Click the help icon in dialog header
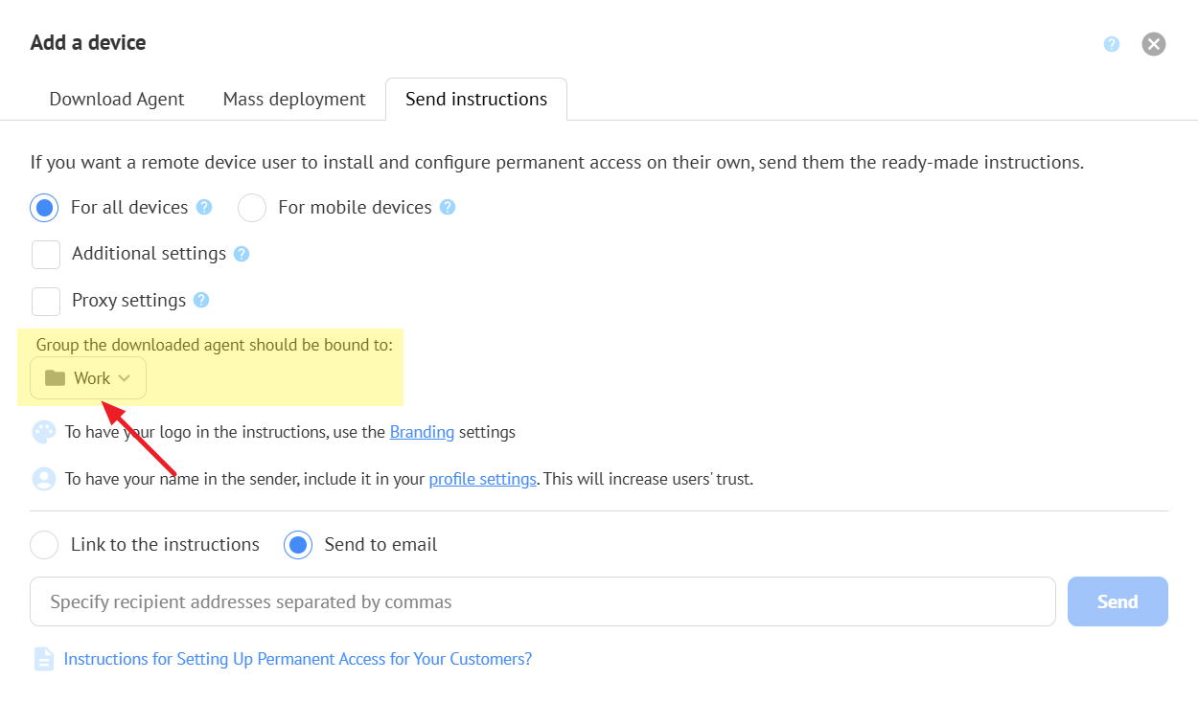The image size is (1198, 703). pyautogui.click(x=1112, y=44)
